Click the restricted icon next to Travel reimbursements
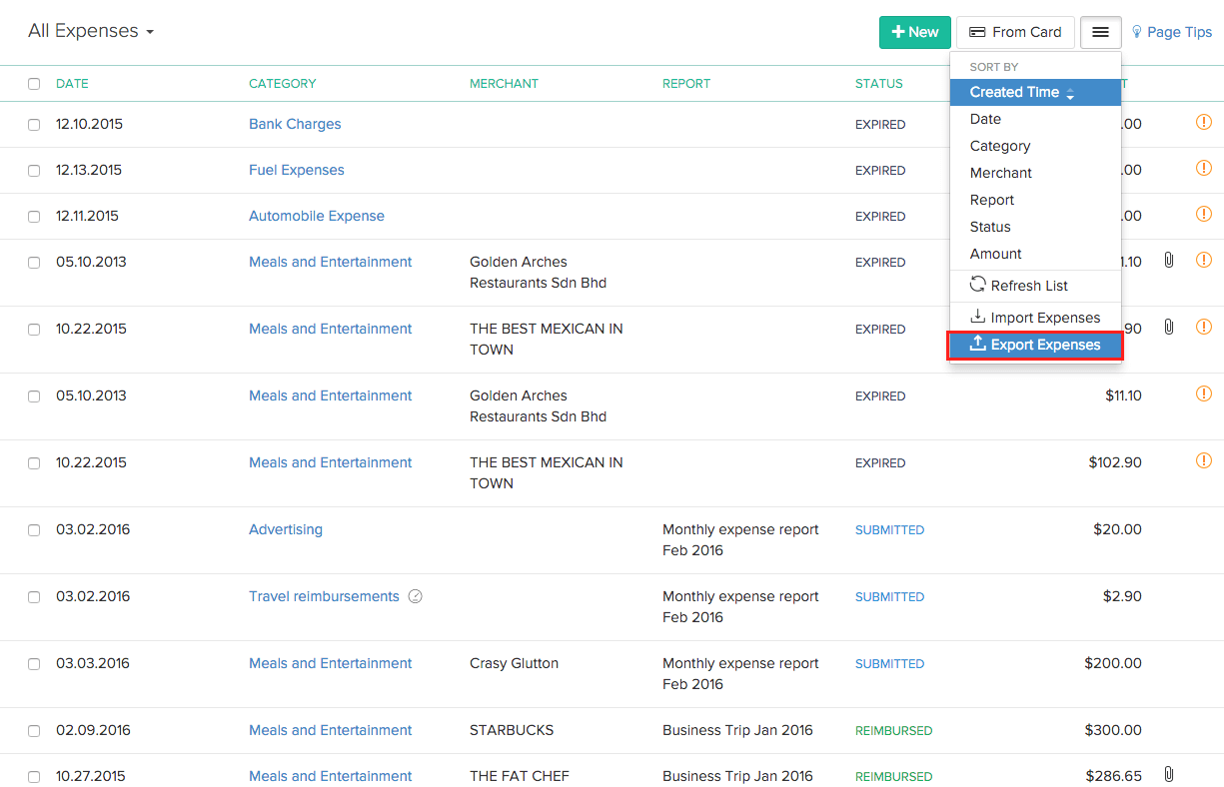This screenshot has height=787, width=1224. [x=416, y=596]
